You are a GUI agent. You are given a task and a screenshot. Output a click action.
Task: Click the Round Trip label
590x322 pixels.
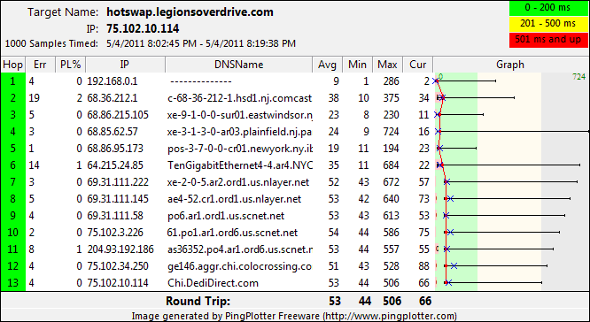tap(198, 301)
